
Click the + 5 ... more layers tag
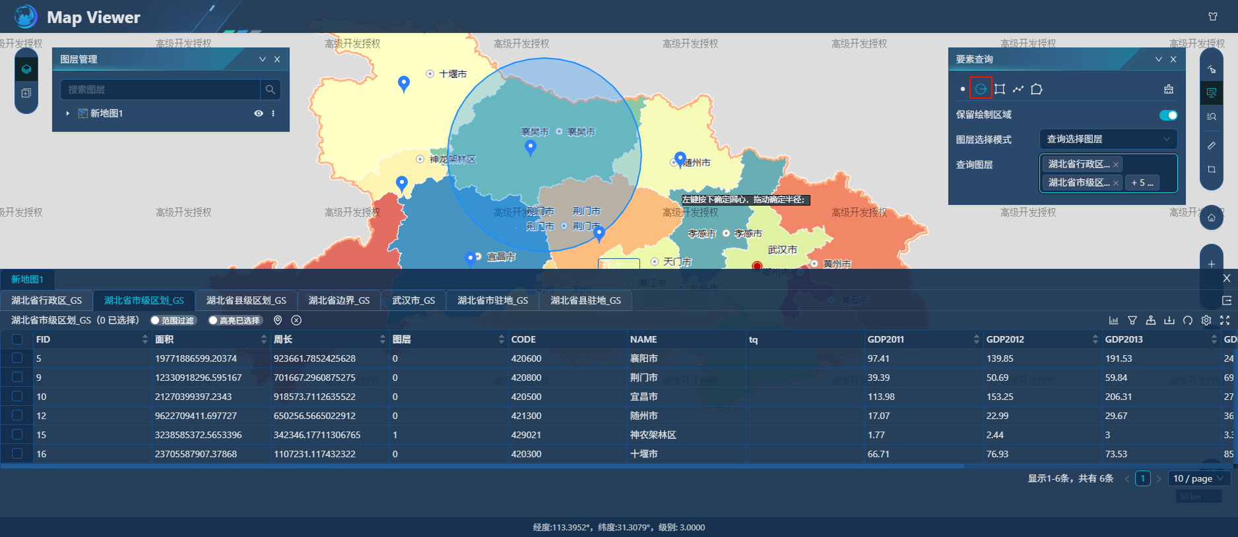(x=1142, y=183)
